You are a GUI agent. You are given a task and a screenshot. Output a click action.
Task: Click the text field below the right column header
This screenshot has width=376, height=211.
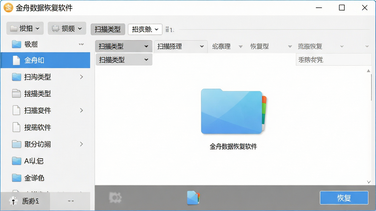[x=333, y=60]
